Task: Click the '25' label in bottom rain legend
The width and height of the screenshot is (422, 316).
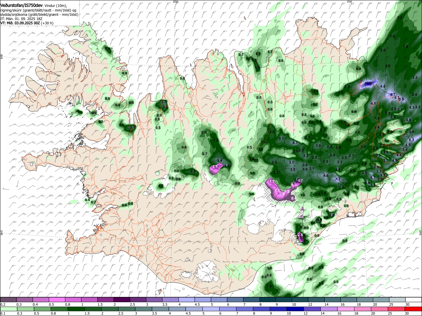Action: [391, 313]
